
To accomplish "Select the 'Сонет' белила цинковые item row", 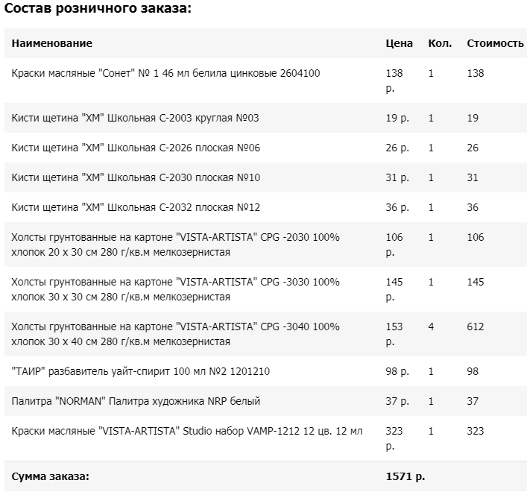I will point(265,81).
